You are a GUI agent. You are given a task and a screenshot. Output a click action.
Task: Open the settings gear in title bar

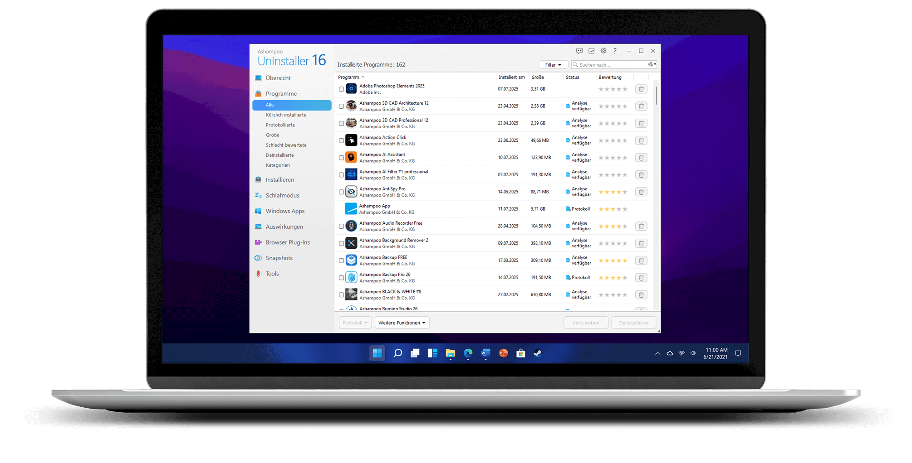603,51
